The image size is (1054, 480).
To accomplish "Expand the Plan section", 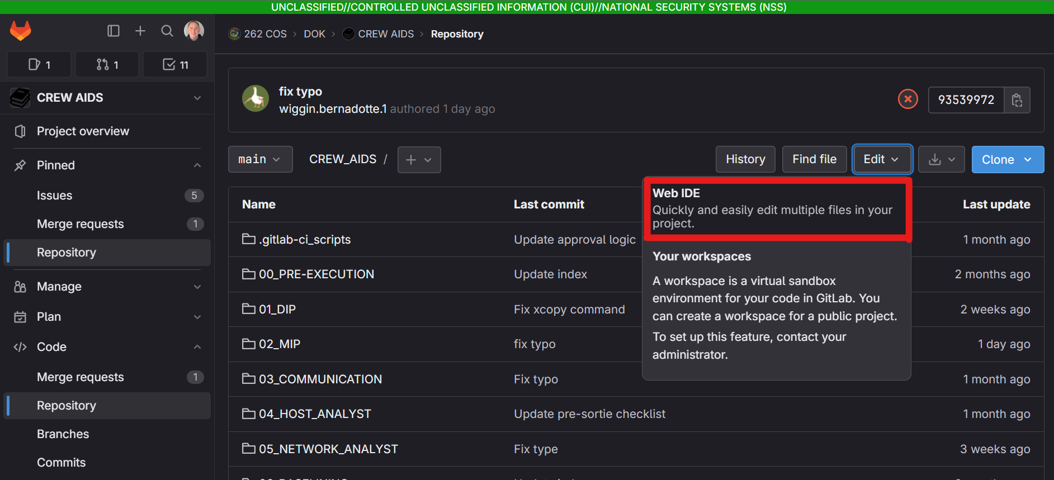I will (x=107, y=317).
